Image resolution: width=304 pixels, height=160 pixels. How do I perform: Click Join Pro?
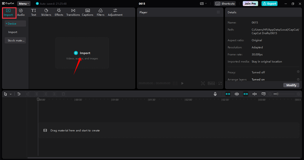[x=250, y=4]
